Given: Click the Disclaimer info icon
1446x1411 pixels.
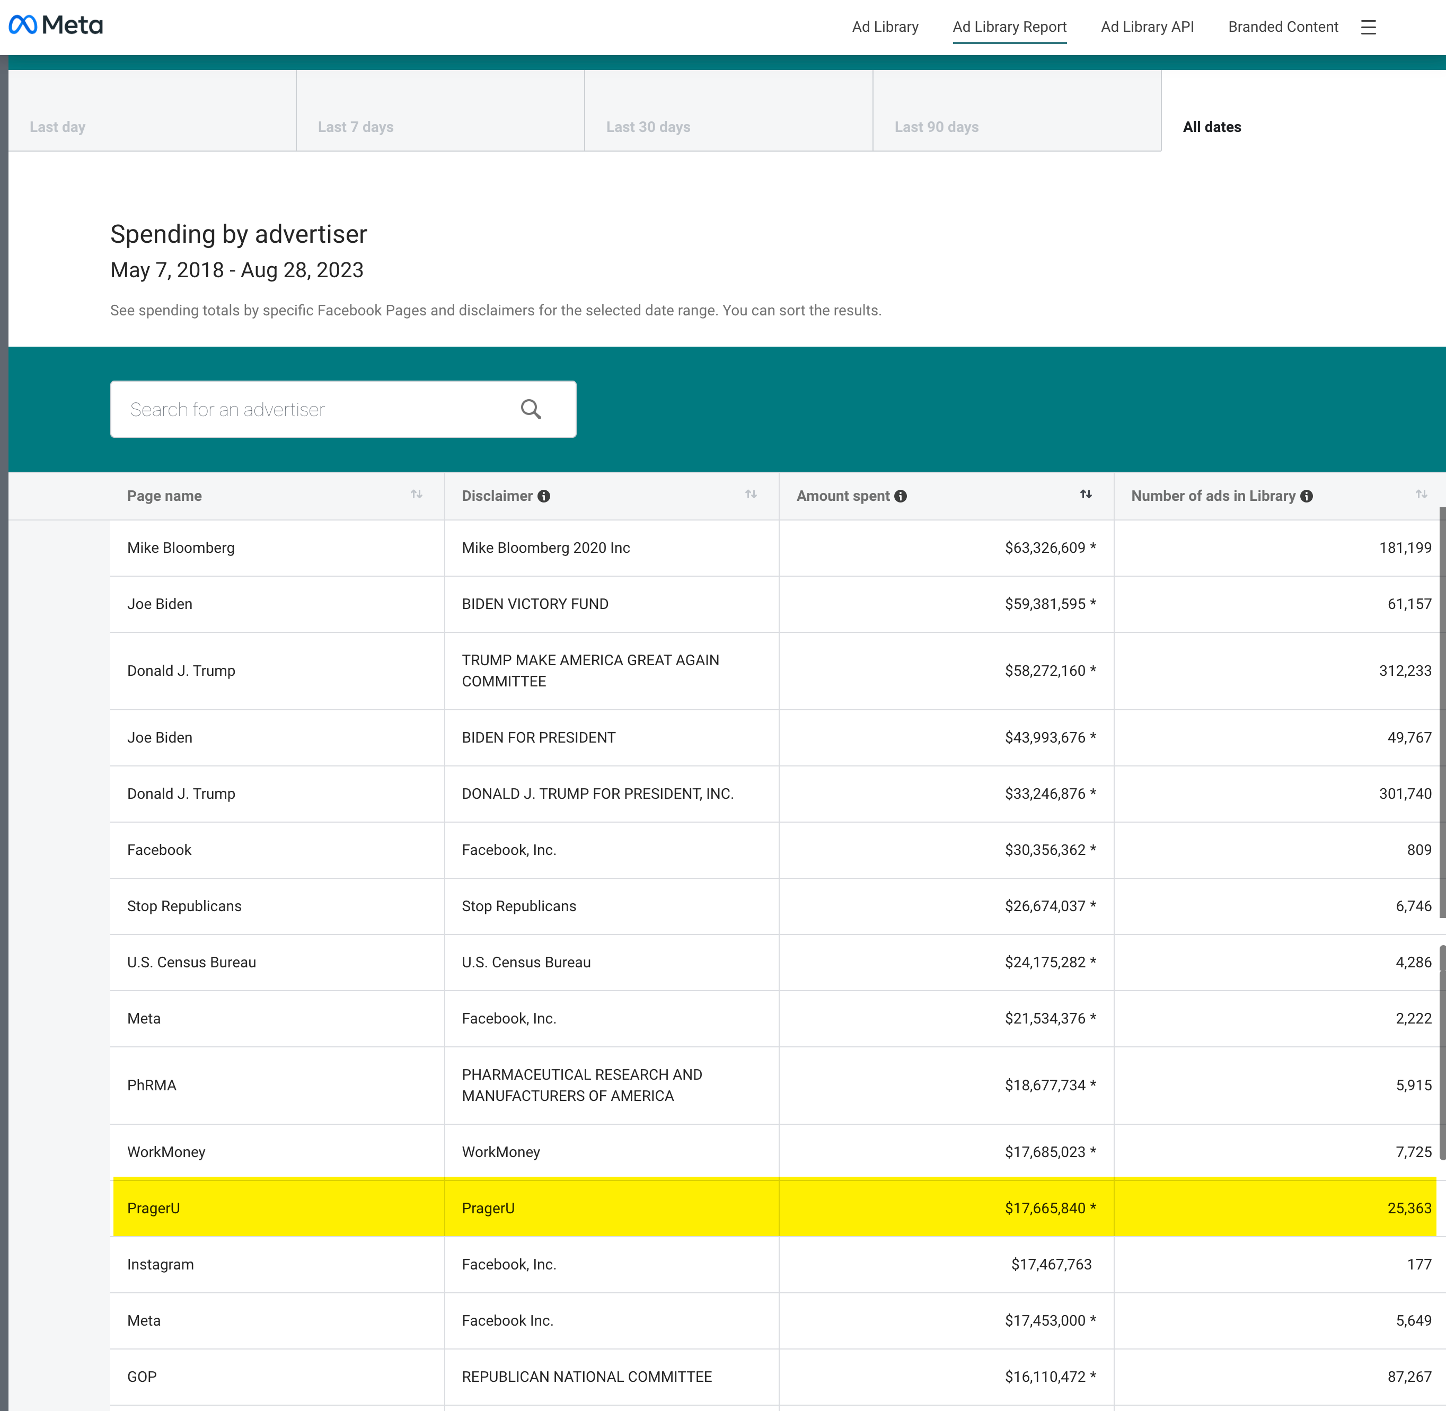Looking at the screenshot, I should tap(544, 497).
